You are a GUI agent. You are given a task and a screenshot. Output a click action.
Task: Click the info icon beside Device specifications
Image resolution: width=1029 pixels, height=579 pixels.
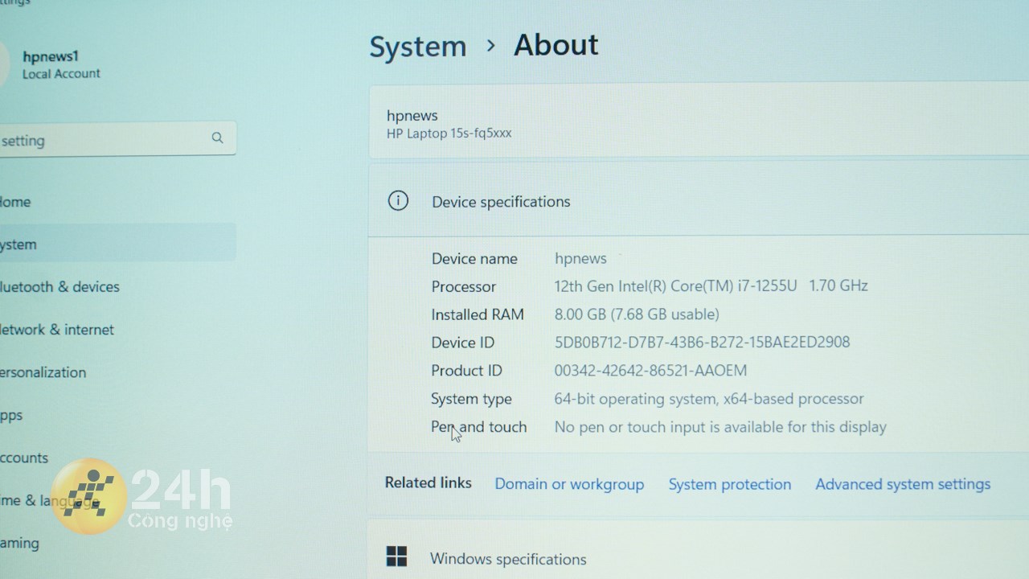(398, 201)
